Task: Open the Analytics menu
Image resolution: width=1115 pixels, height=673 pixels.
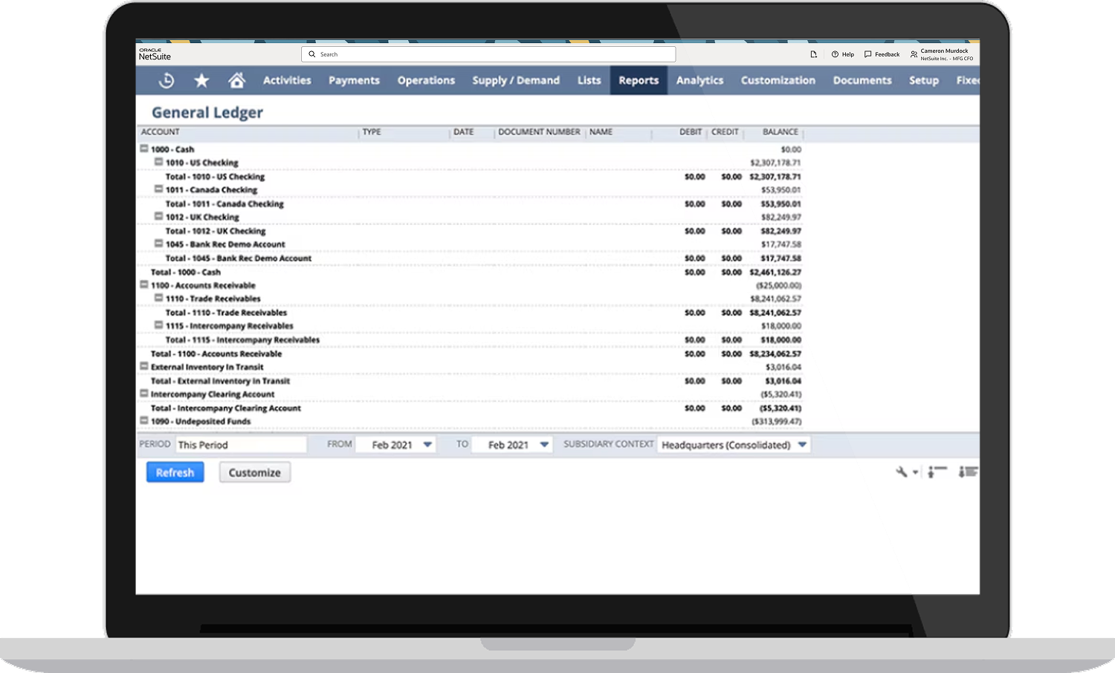Action: 699,80
